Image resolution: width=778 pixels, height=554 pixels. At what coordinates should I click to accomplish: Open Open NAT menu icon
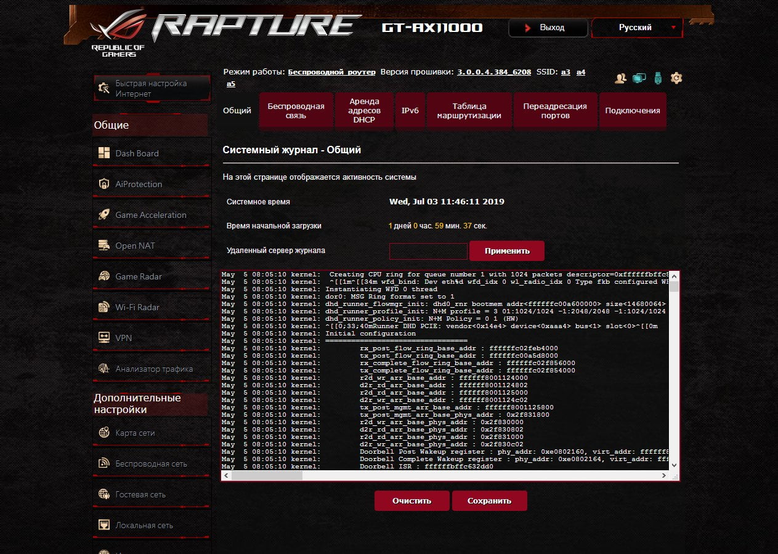tap(104, 246)
